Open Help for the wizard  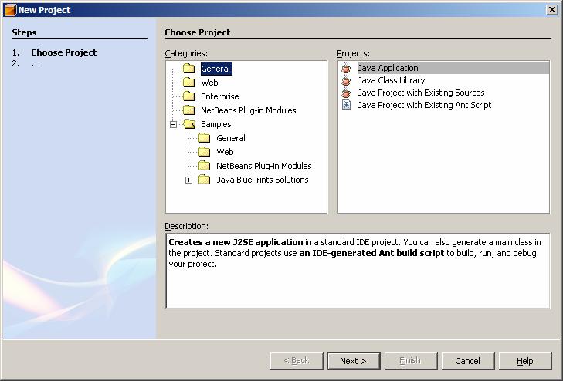click(525, 361)
